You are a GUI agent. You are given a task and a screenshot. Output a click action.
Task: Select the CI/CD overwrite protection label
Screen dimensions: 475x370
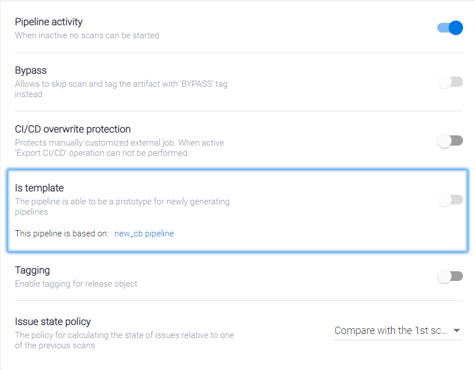click(x=73, y=129)
